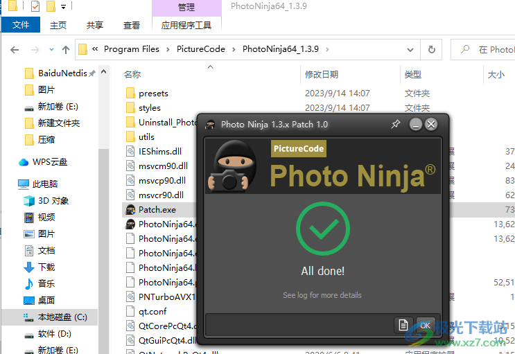The height and width of the screenshot is (354, 515).
Task: Select the utils folder
Action: [146, 136]
